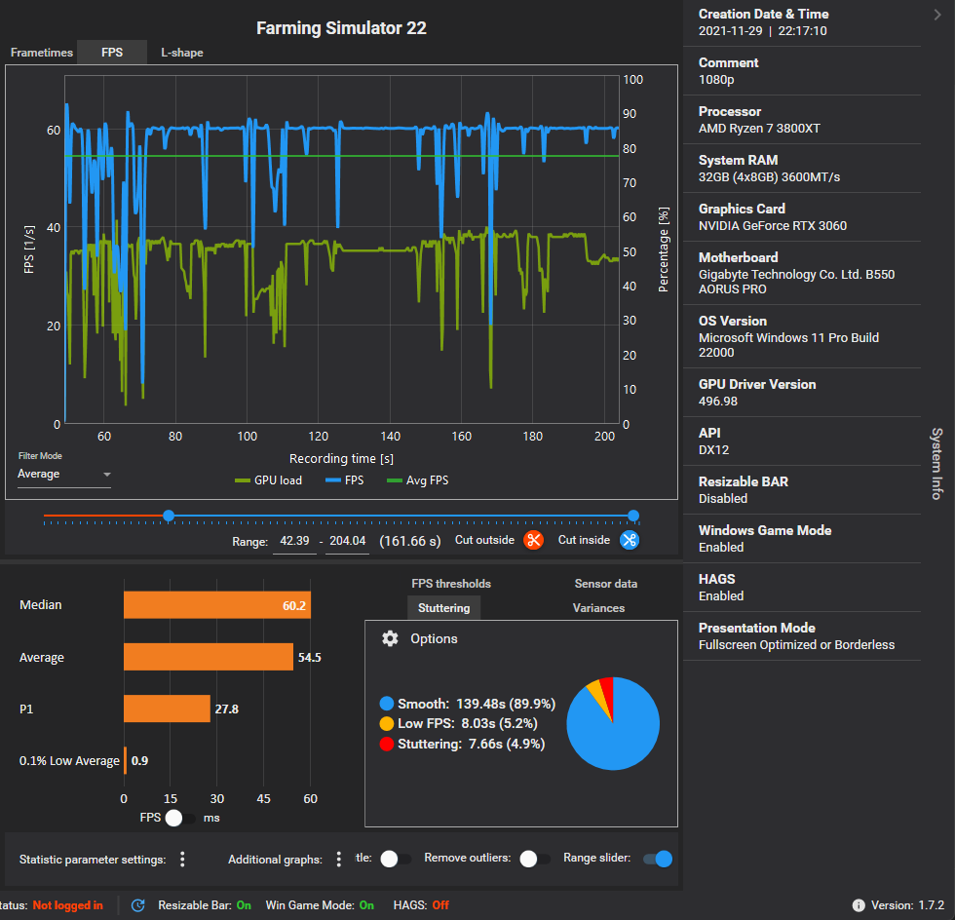Click the 'Version: 1.7.2' text

(x=907, y=905)
